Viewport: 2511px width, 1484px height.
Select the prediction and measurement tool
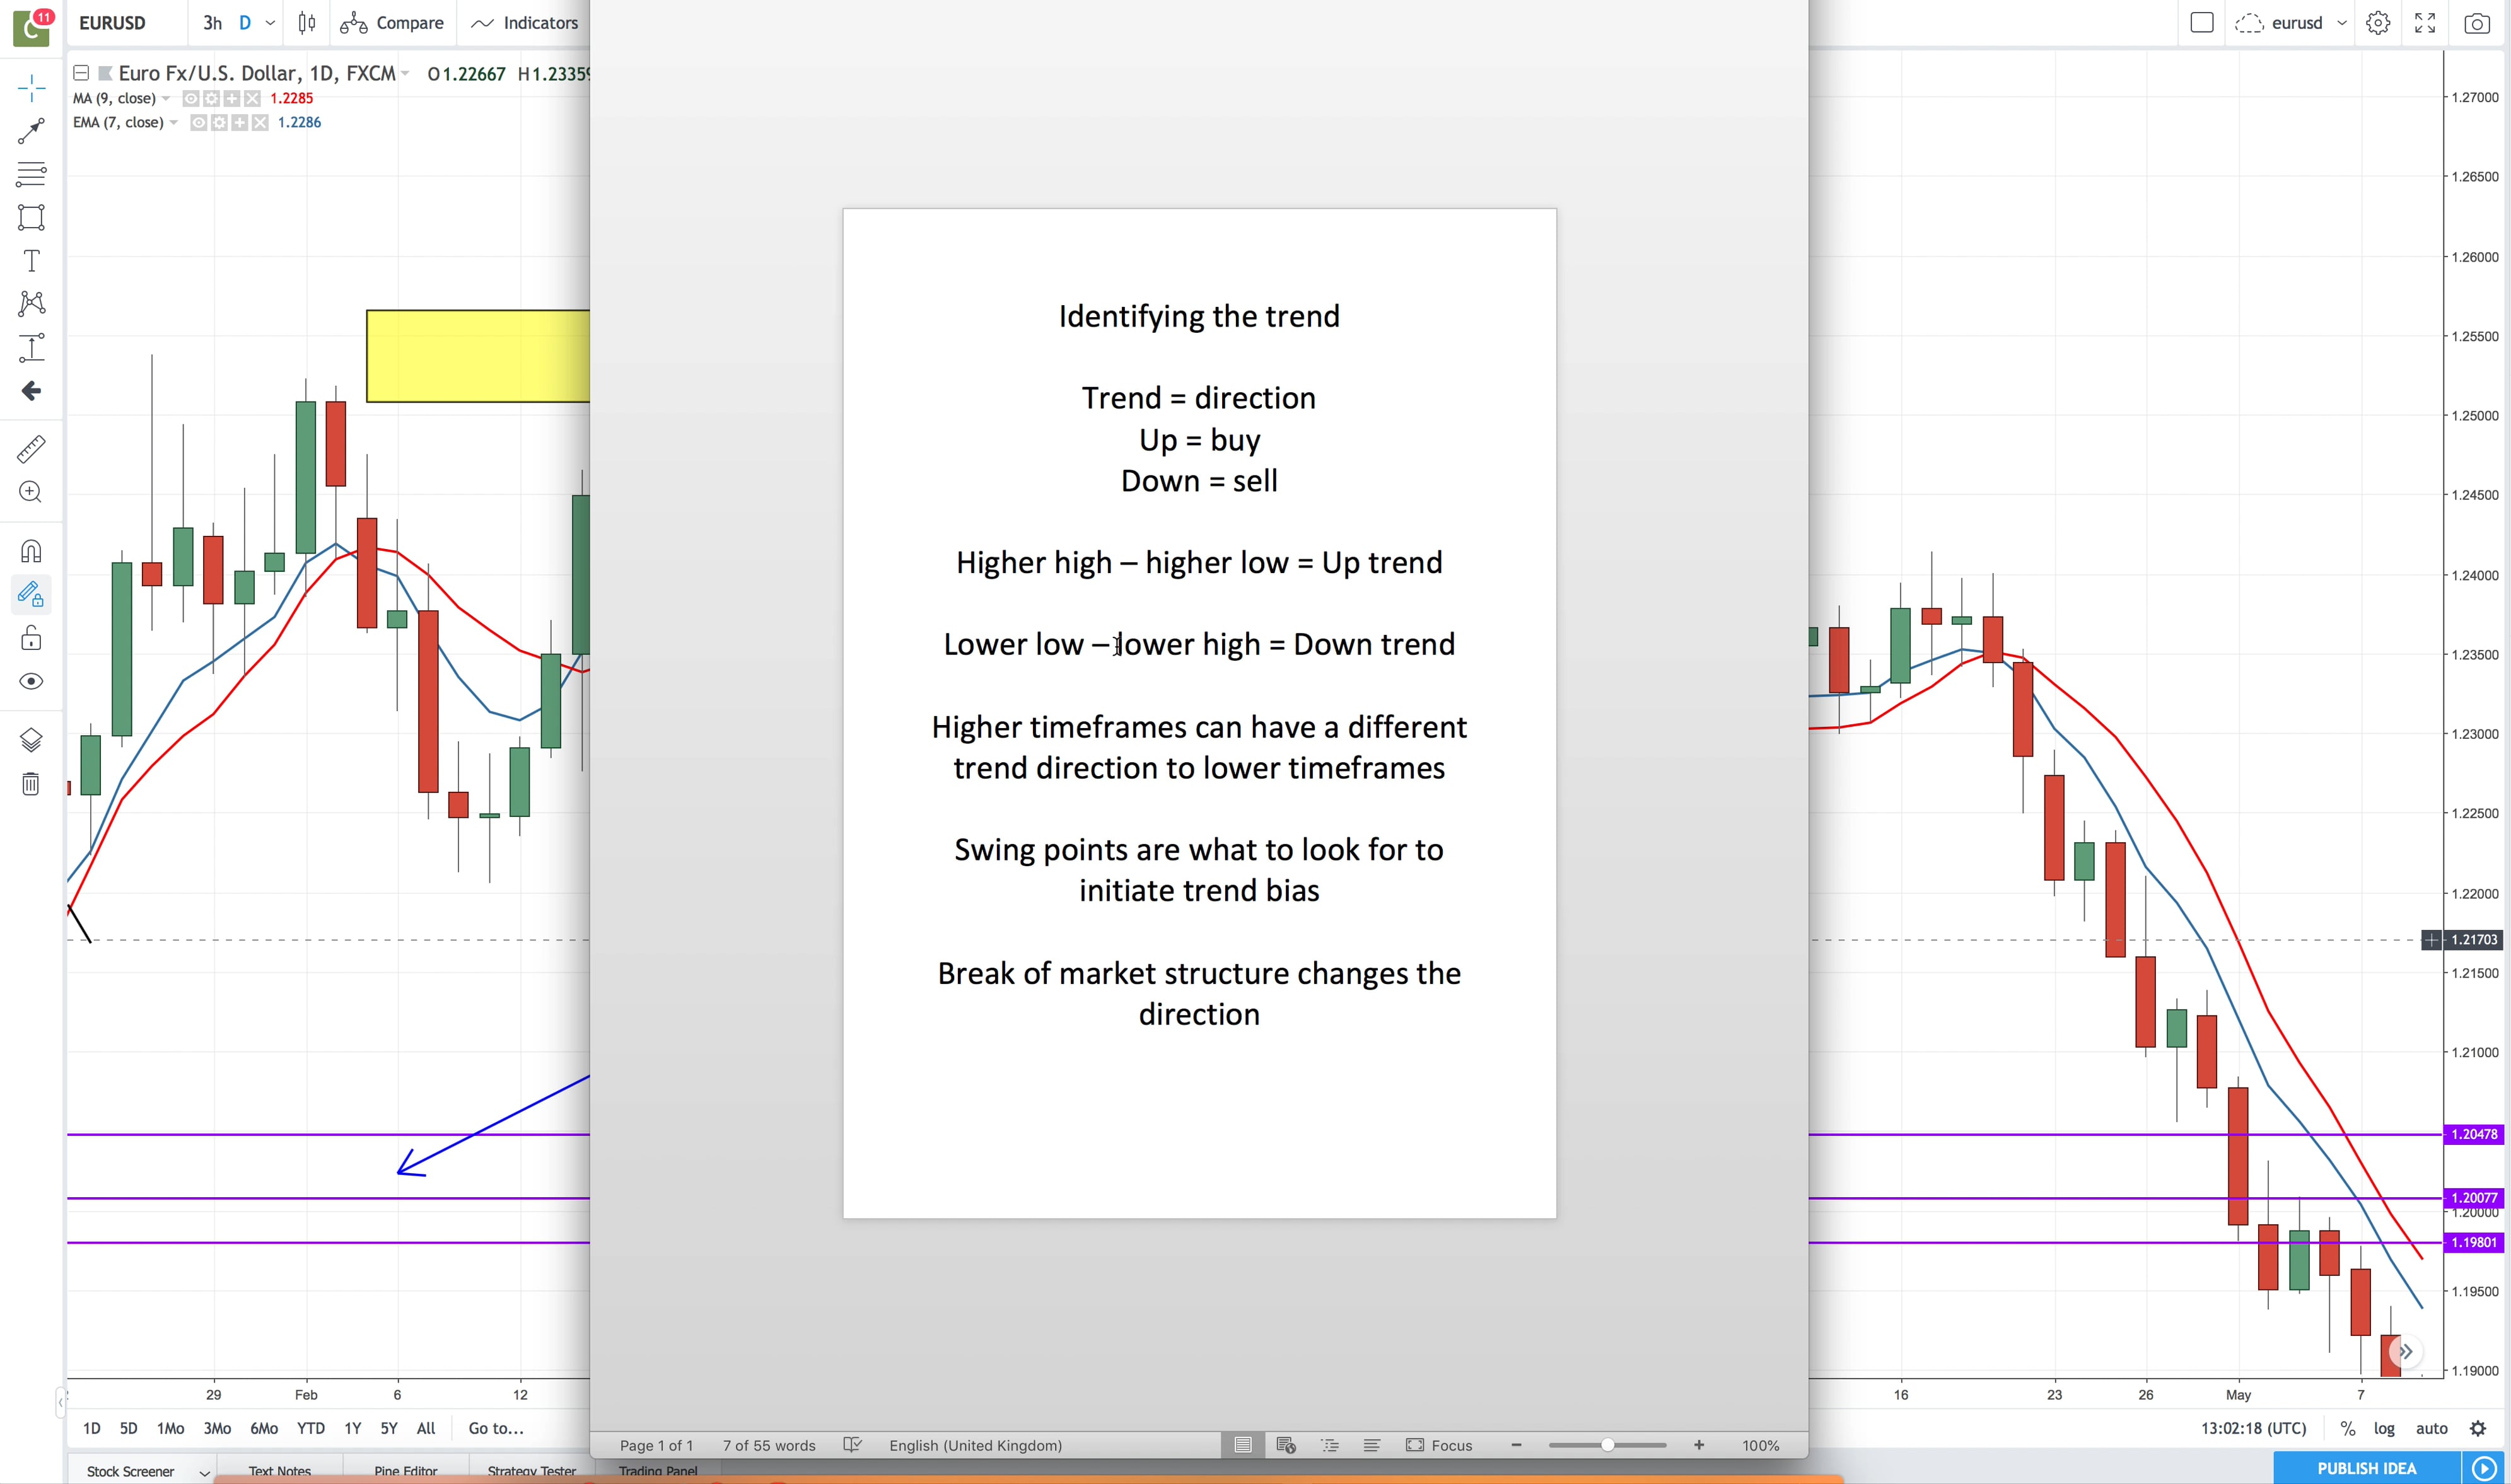[31, 348]
